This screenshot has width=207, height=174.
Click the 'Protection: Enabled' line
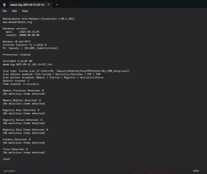pyautogui.click(x=17, y=55)
